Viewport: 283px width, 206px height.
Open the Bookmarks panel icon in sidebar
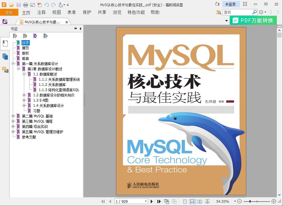[x=5, y=44]
